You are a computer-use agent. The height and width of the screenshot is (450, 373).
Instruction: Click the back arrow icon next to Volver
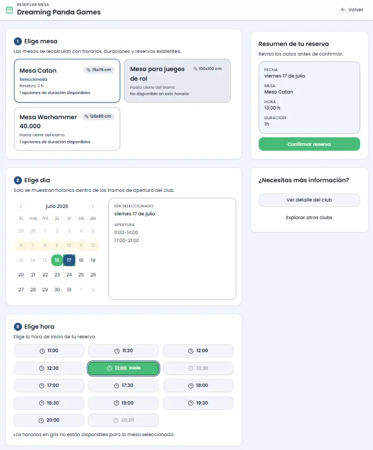(x=343, y=10)
